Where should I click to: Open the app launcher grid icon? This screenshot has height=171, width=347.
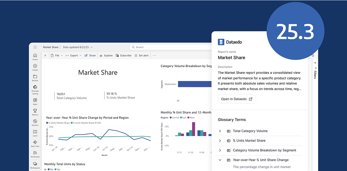pos(35,47)
